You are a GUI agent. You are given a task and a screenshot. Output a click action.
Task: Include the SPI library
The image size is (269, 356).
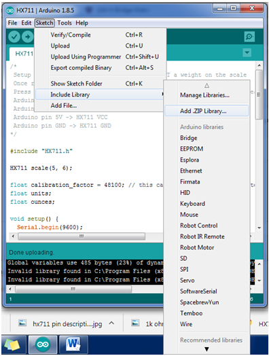point(207,269)
